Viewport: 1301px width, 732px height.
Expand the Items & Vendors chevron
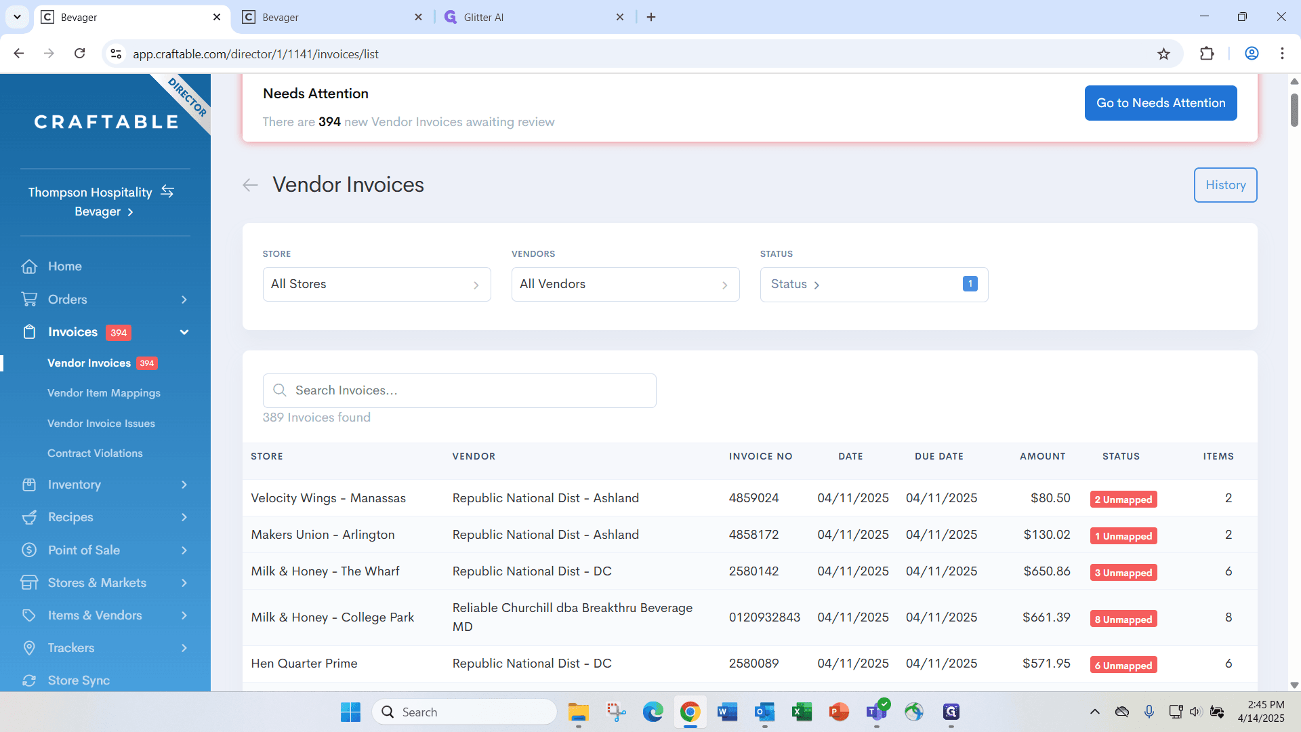[184, 615]
